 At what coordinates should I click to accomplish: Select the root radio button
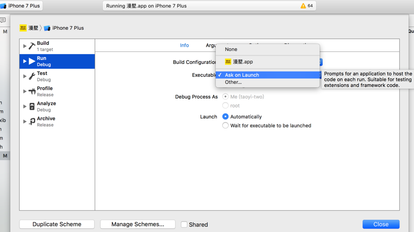[225, 106]
